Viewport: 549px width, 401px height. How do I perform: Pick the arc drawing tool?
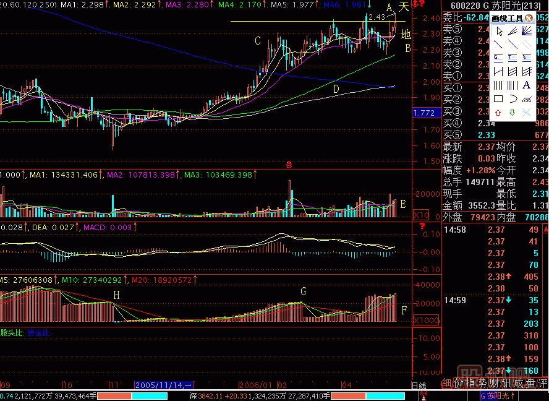coord(512,99)
